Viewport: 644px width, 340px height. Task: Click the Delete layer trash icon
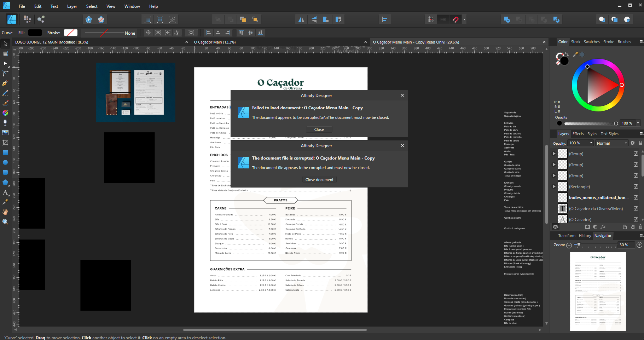pyautogui.click(x=640, y=227)
